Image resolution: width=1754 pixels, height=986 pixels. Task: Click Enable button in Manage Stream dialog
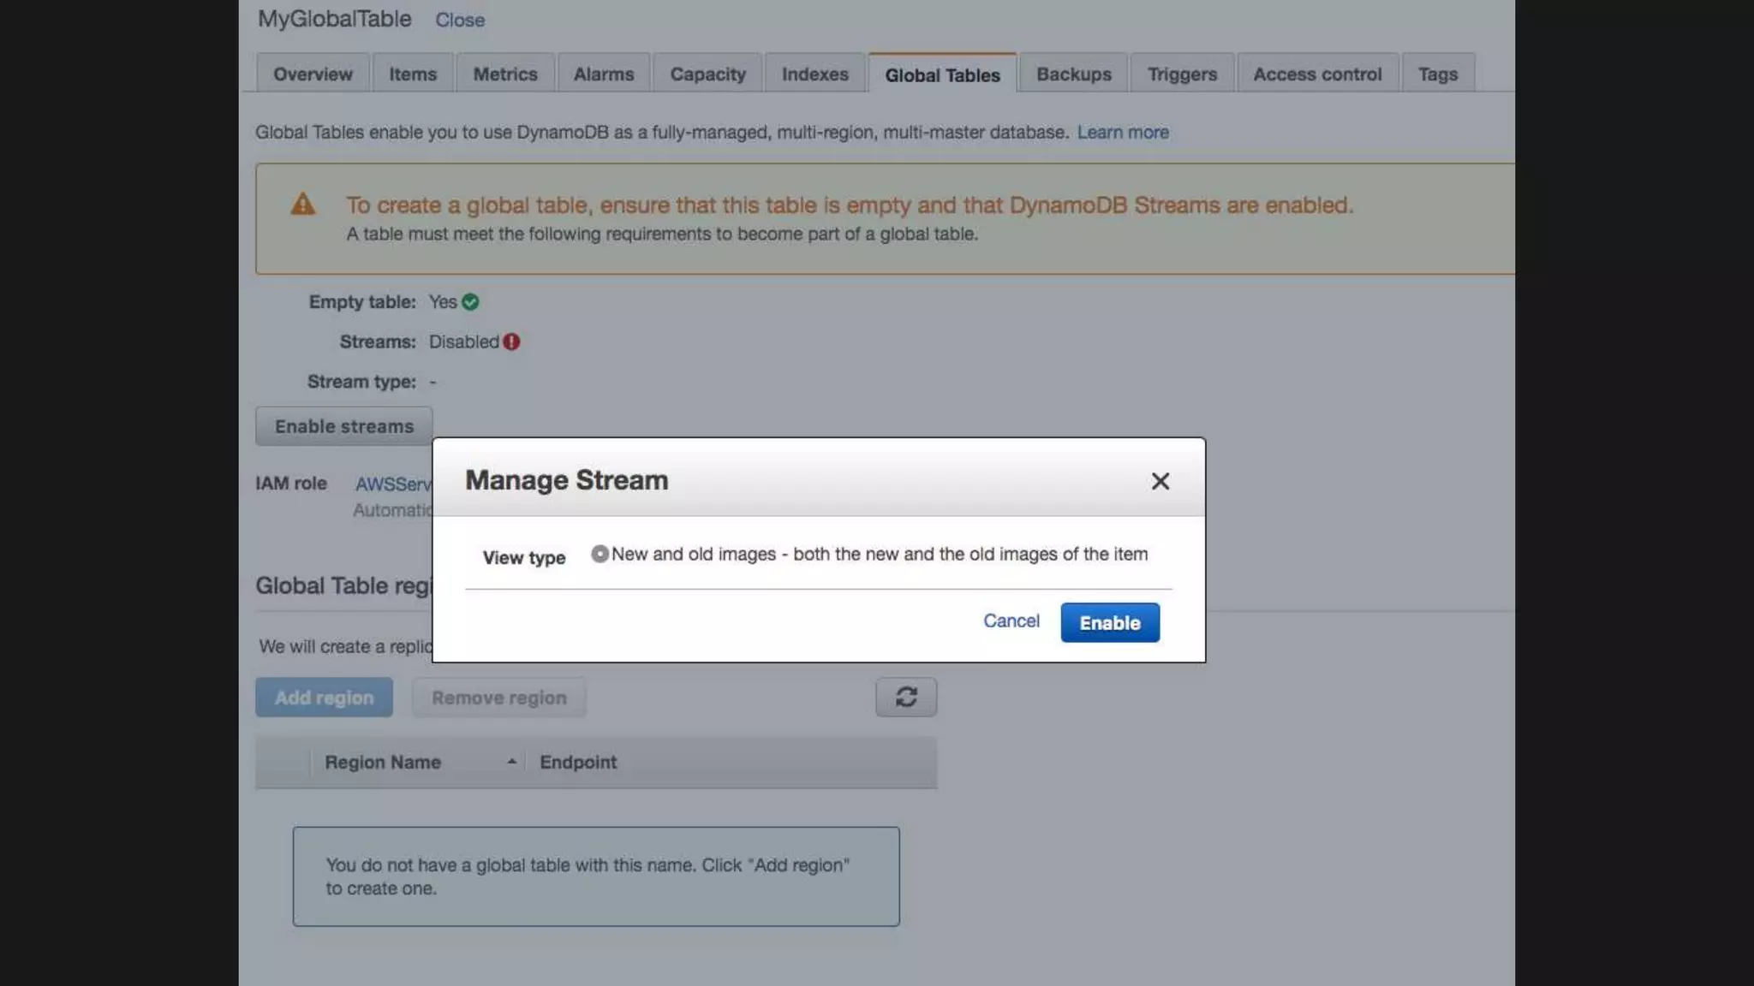[1109, 623]
